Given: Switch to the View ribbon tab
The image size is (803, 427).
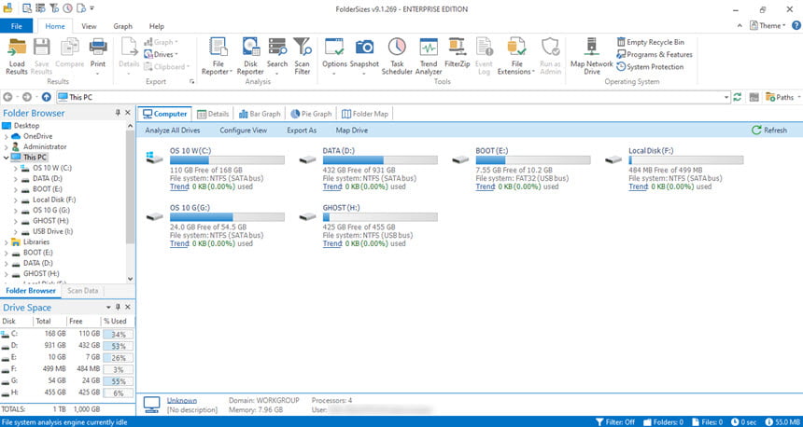Looking at the screenshot, I should click(89, 25).
